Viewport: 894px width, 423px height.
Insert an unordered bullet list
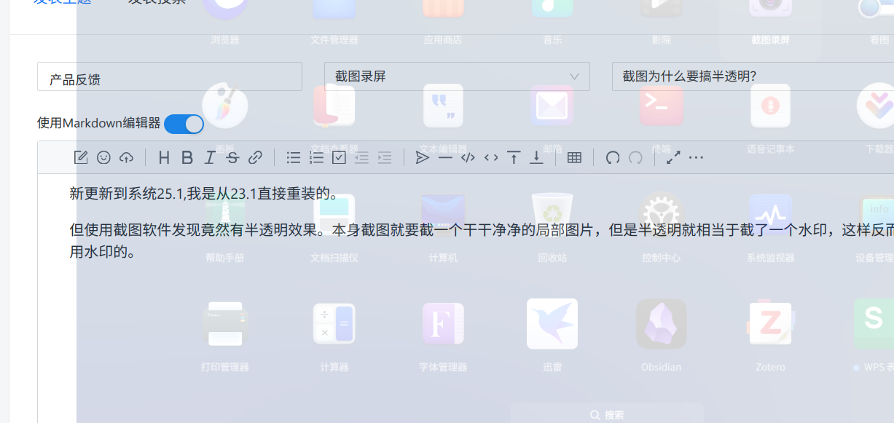pos(294,157)
